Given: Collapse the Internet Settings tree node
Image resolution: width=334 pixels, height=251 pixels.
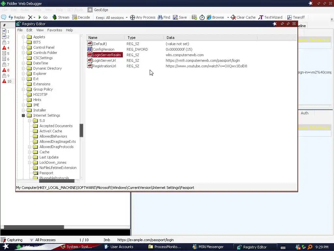Looking at the screenshot, I should pos(23,115).
